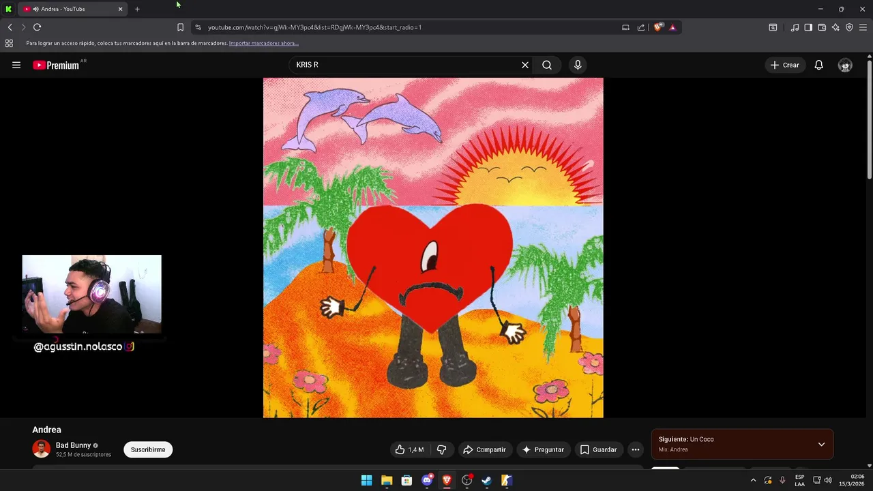The image size is (873, 491).
Task: Click the Preguntar button
Action: 543,449
